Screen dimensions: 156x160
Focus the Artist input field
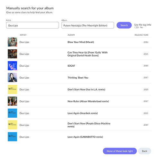point(32,25)
